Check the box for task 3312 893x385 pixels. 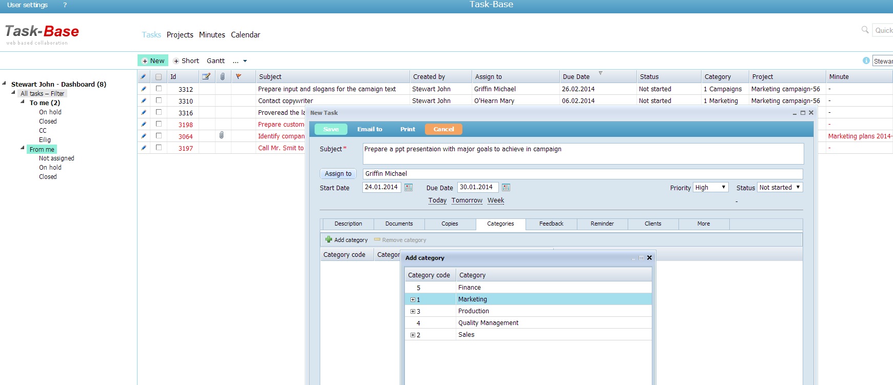pos(159,89)
